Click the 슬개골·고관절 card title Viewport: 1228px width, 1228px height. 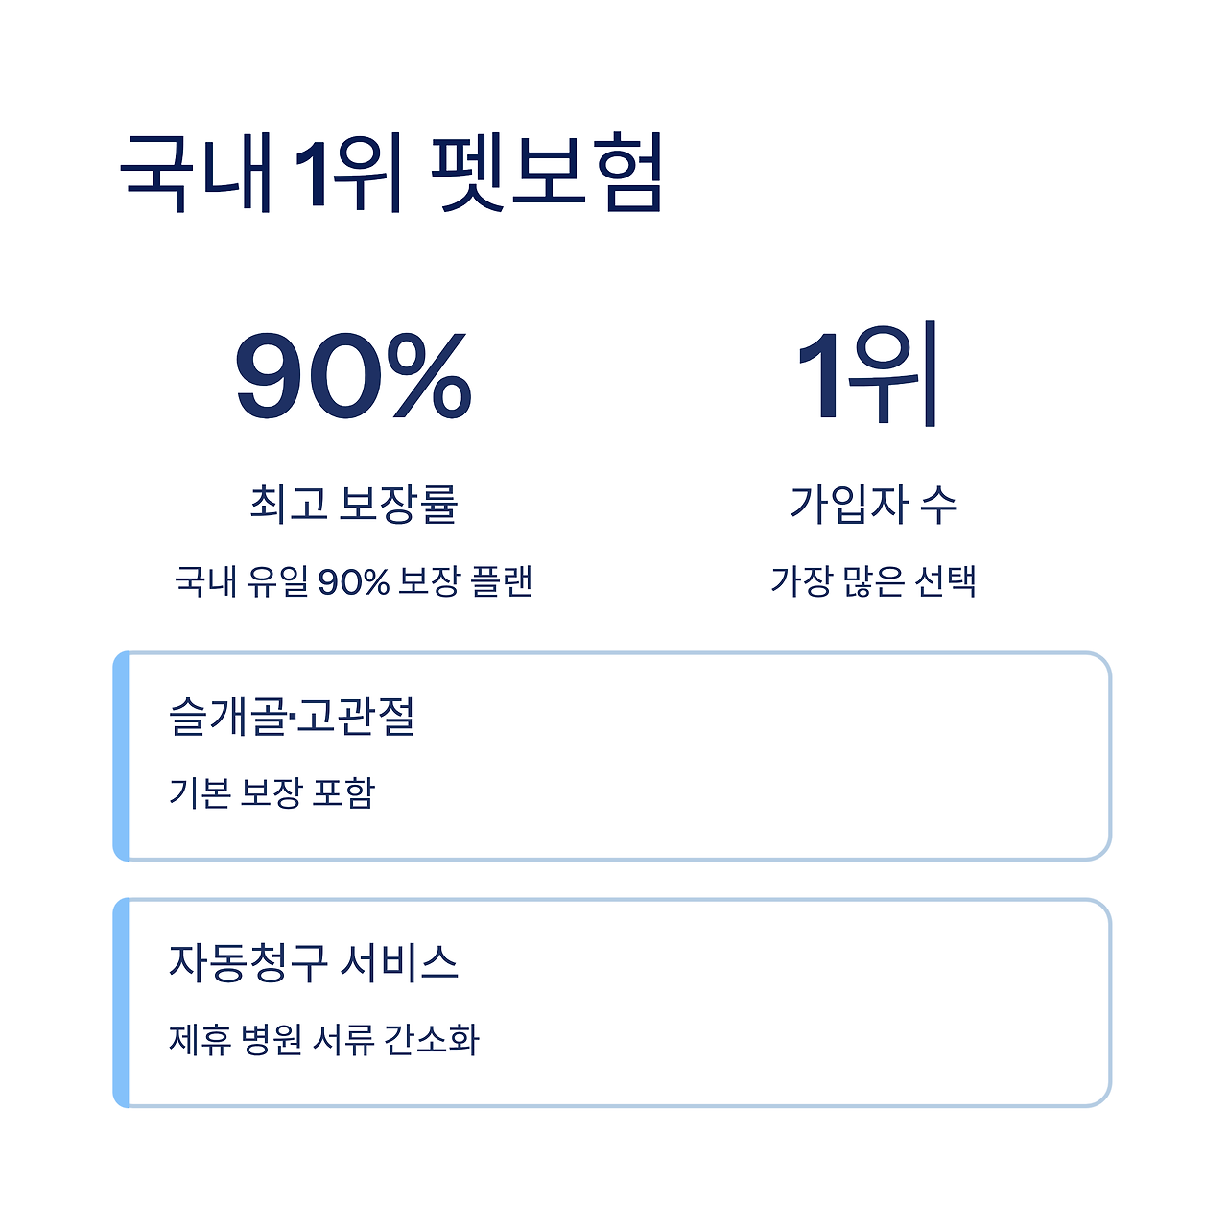coord(292,716)
